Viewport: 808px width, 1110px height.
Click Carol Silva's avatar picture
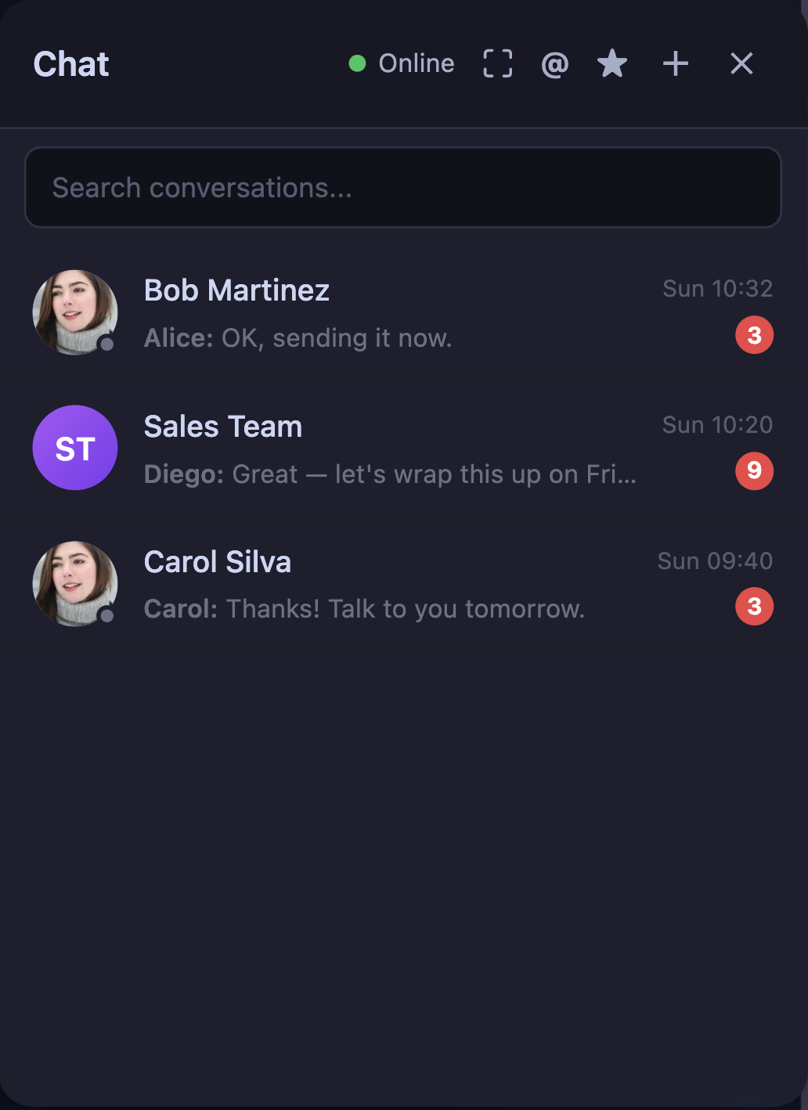pyautogui.click(x=75, y=583)
